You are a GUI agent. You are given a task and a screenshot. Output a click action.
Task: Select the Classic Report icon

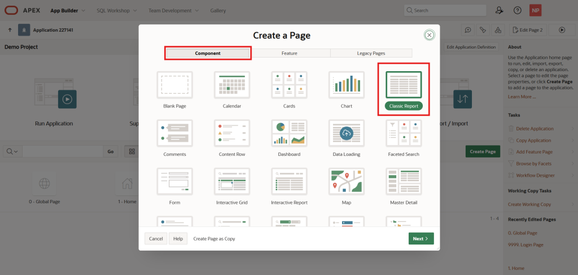[x=404, y=85]
